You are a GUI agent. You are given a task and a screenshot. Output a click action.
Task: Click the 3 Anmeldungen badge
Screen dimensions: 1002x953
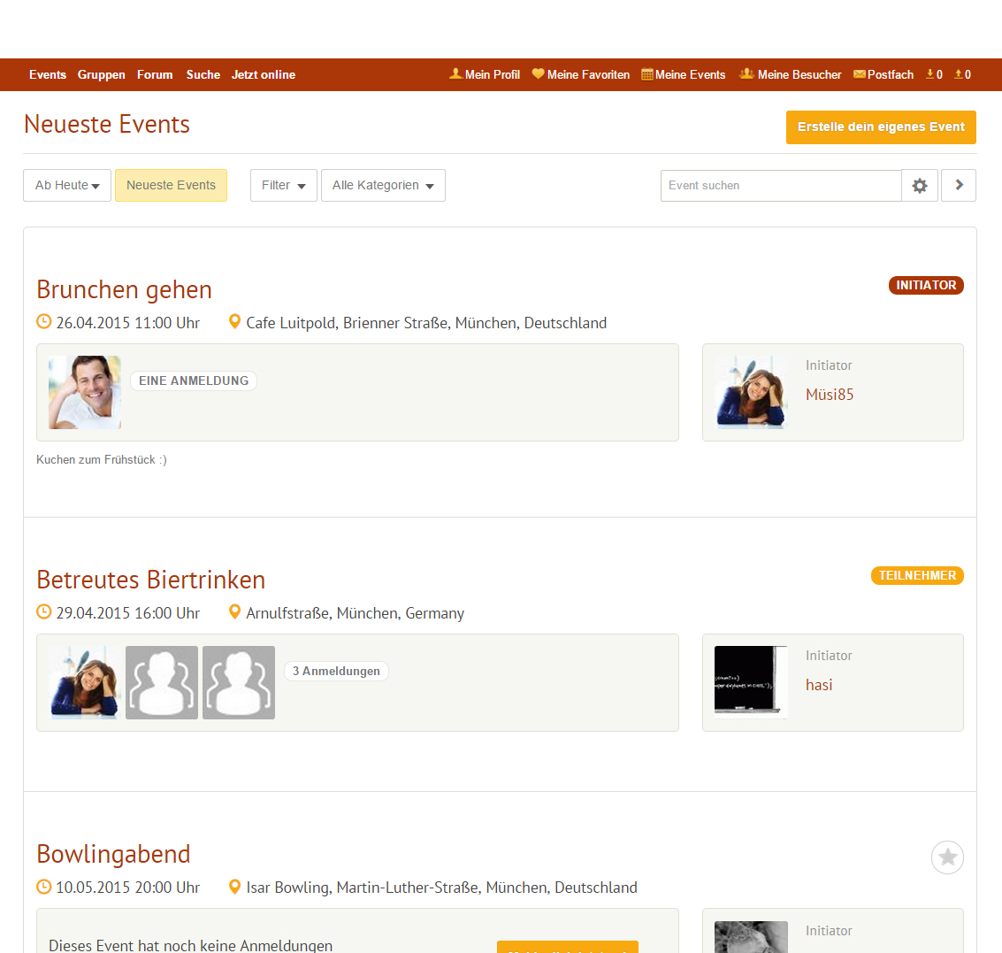tap(336, 672)
